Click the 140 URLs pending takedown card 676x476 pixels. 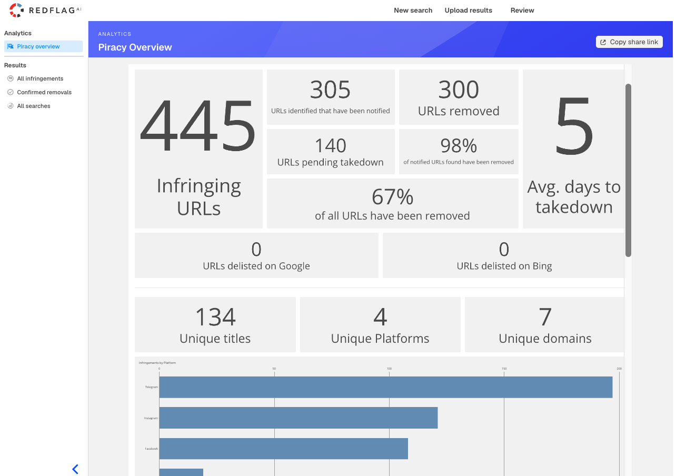tap(331, 152)
